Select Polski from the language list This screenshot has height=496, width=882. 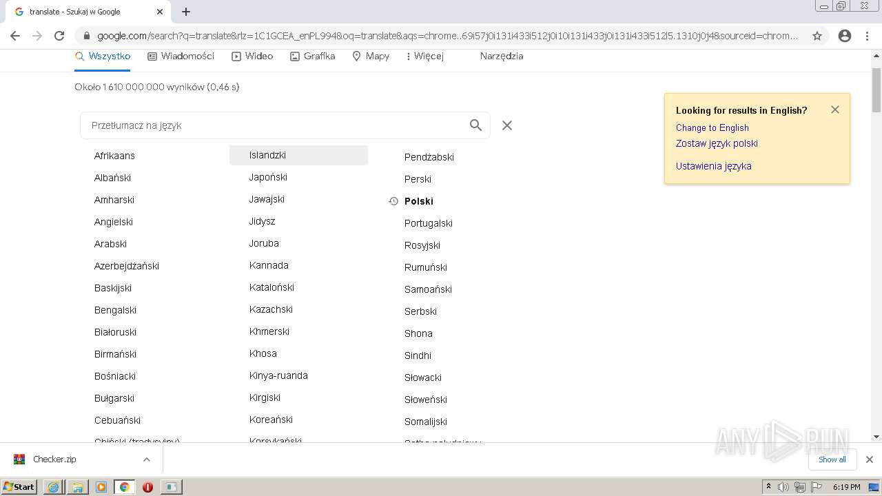point(419,201)
